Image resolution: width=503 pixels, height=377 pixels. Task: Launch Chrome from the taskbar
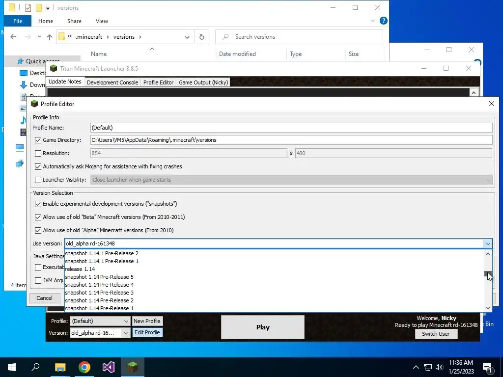(84, 367)
